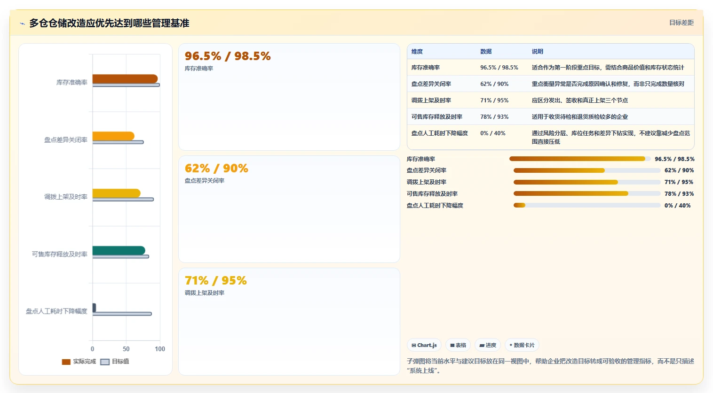Click the green 可售库存释放及时率 actual bar in chart
This screenshot has width=713, height=393.
point(119,251)
